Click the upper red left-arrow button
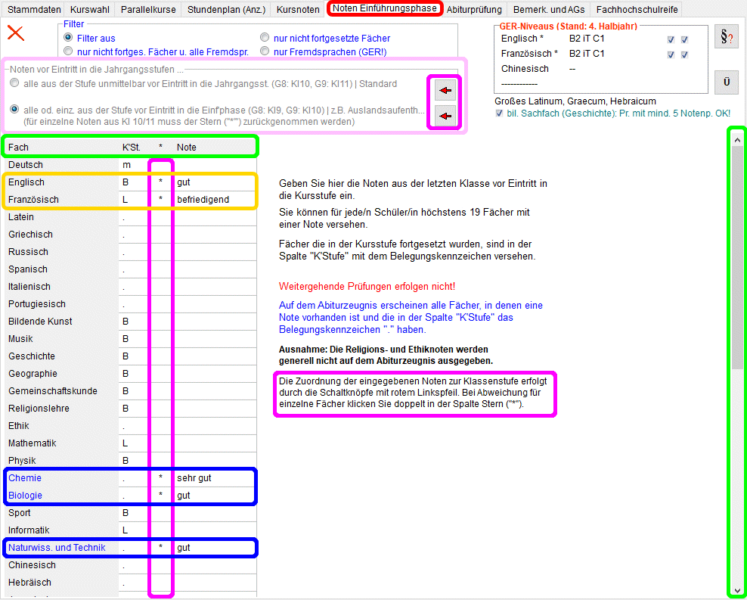 445,91
